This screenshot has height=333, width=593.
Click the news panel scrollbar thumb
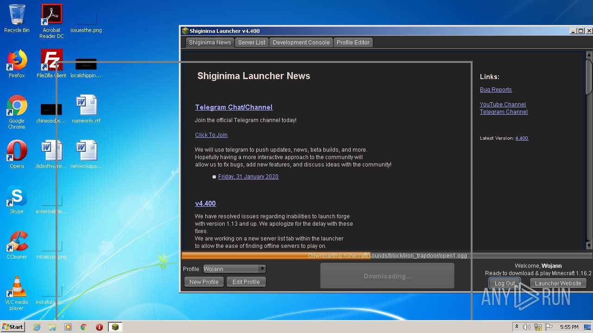[x=589, y=76]
